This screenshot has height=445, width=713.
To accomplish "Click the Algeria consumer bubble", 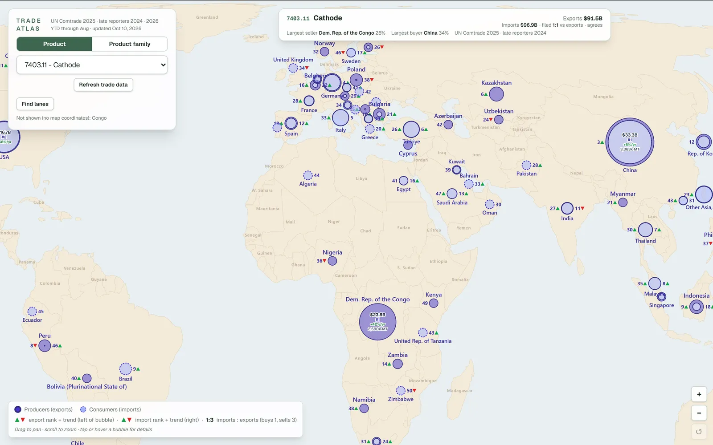I will coord(308,175).
